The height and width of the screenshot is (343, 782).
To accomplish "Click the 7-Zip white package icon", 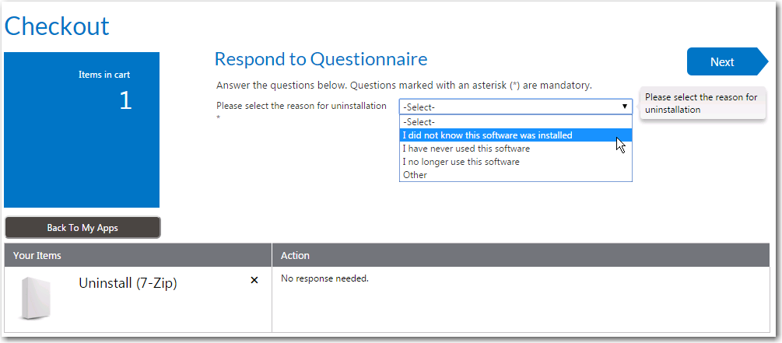I will click(x=36, y=298).
